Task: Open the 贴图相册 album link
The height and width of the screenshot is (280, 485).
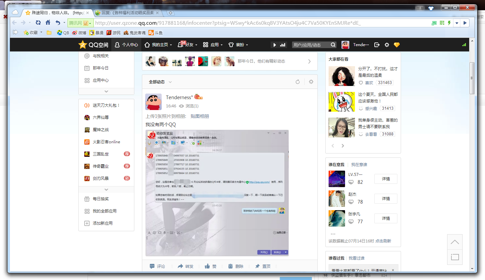Action: pos(200,116)
